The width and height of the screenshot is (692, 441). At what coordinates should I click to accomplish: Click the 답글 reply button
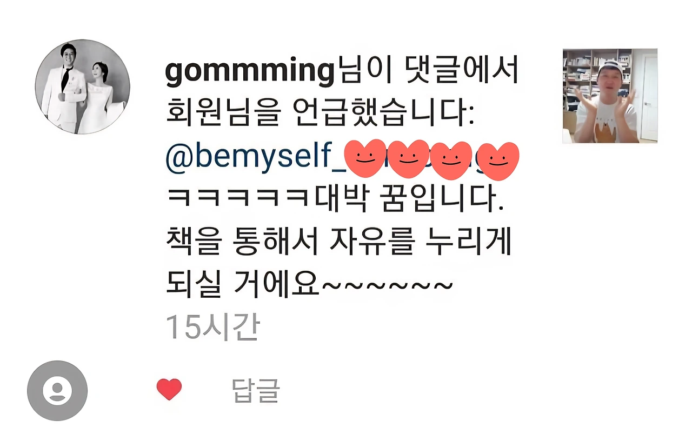coord(256,390)
